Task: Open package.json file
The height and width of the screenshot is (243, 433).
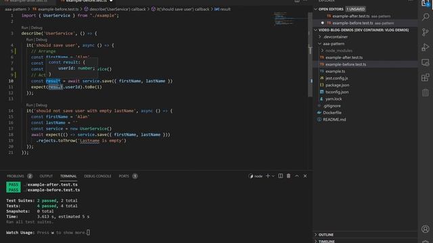Action: [x=337, y=85]
